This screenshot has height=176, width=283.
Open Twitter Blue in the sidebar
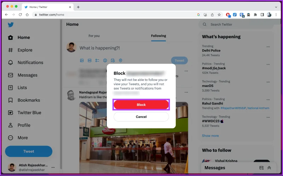click(x=24, y=113)
